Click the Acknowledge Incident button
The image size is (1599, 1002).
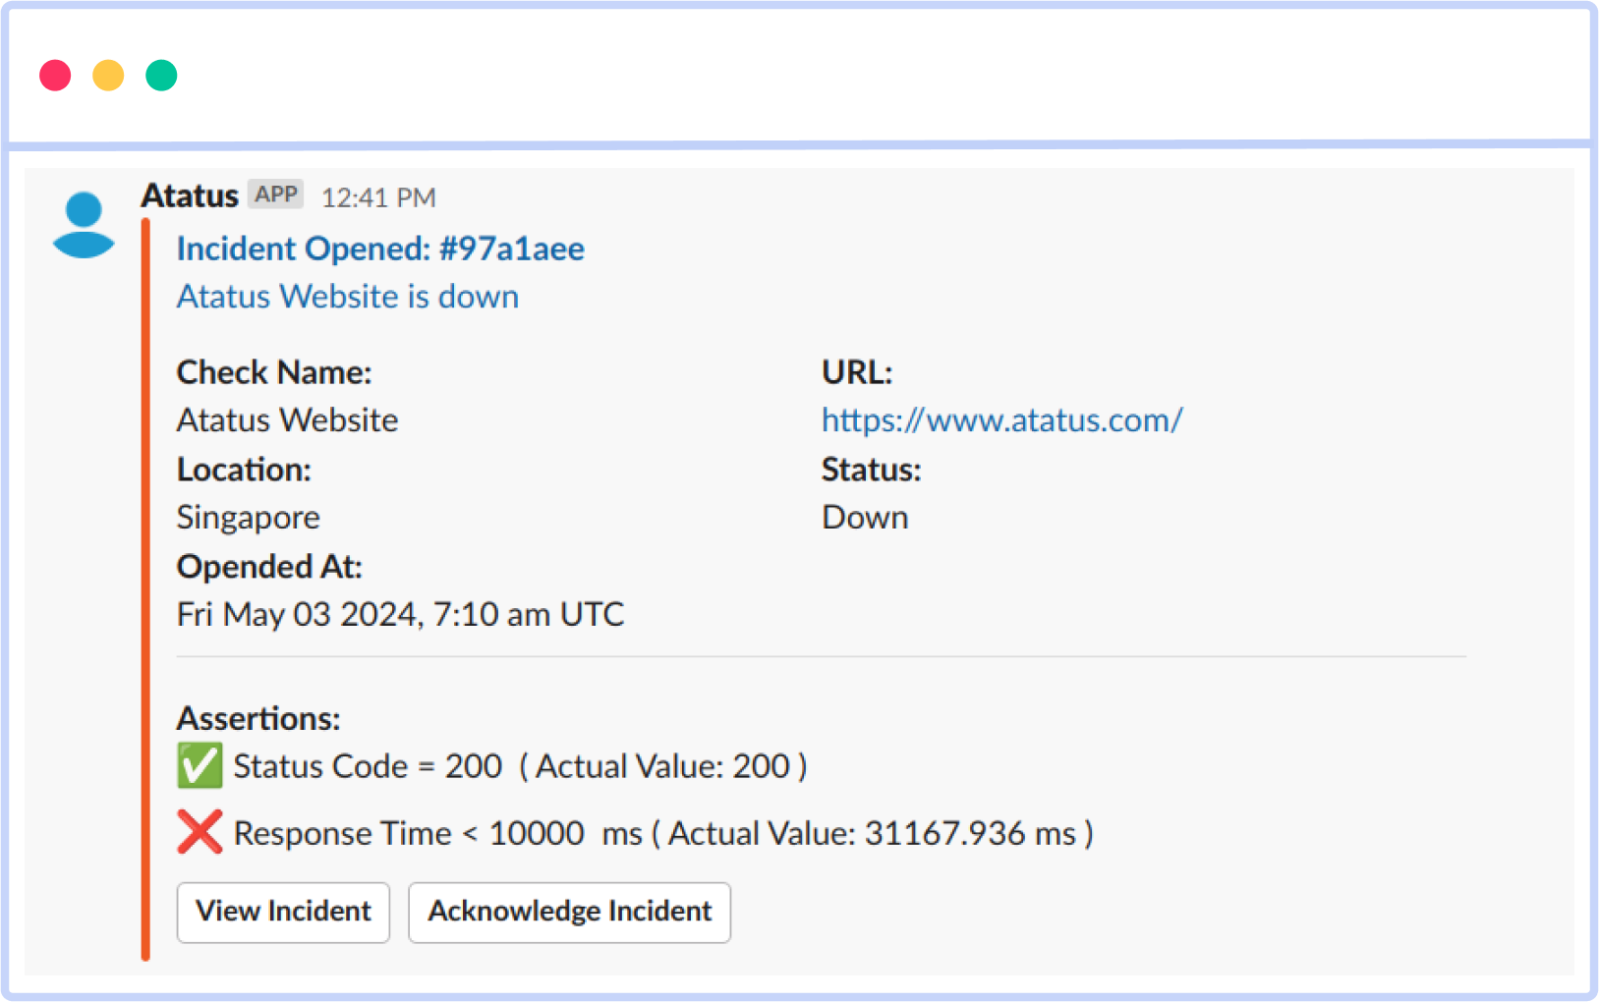(x=569, y=912)
